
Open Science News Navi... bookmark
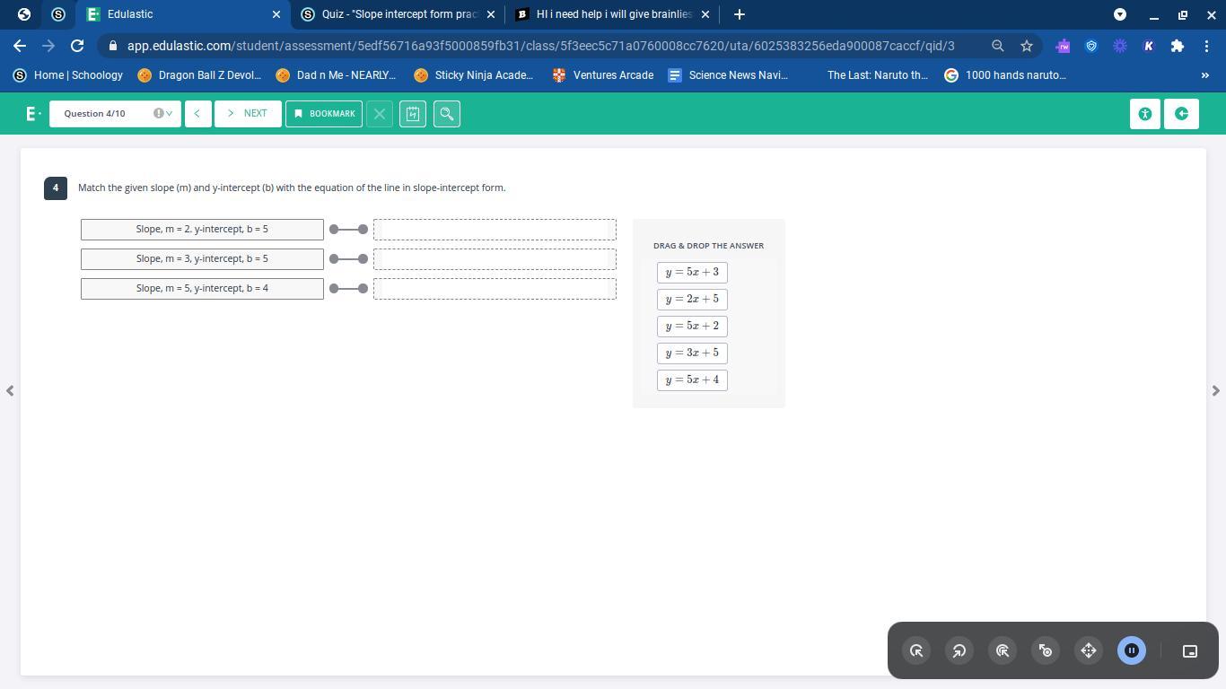[728, 75]
